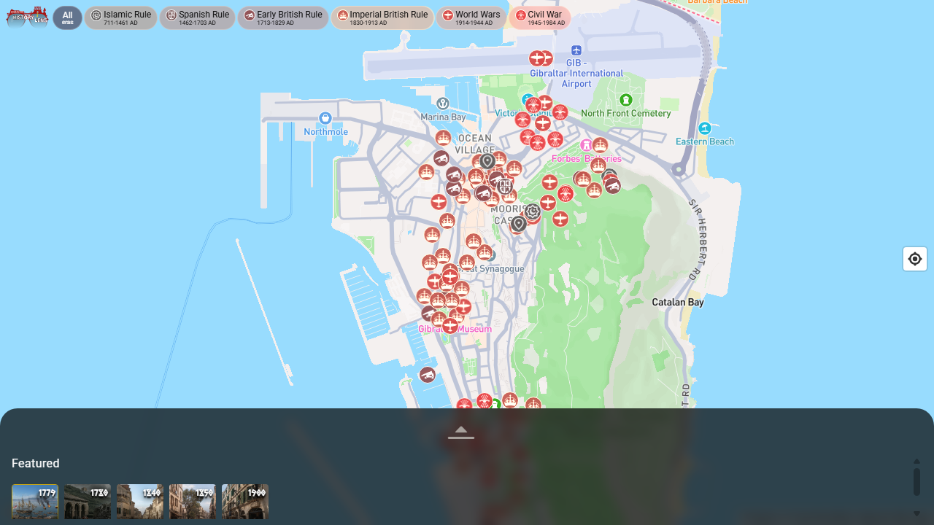Toggle the All eras filter
This screenshot has width=934, height=525.
coord(67,17)
